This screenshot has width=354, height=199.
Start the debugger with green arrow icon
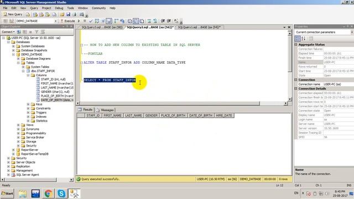click(79, 21)
